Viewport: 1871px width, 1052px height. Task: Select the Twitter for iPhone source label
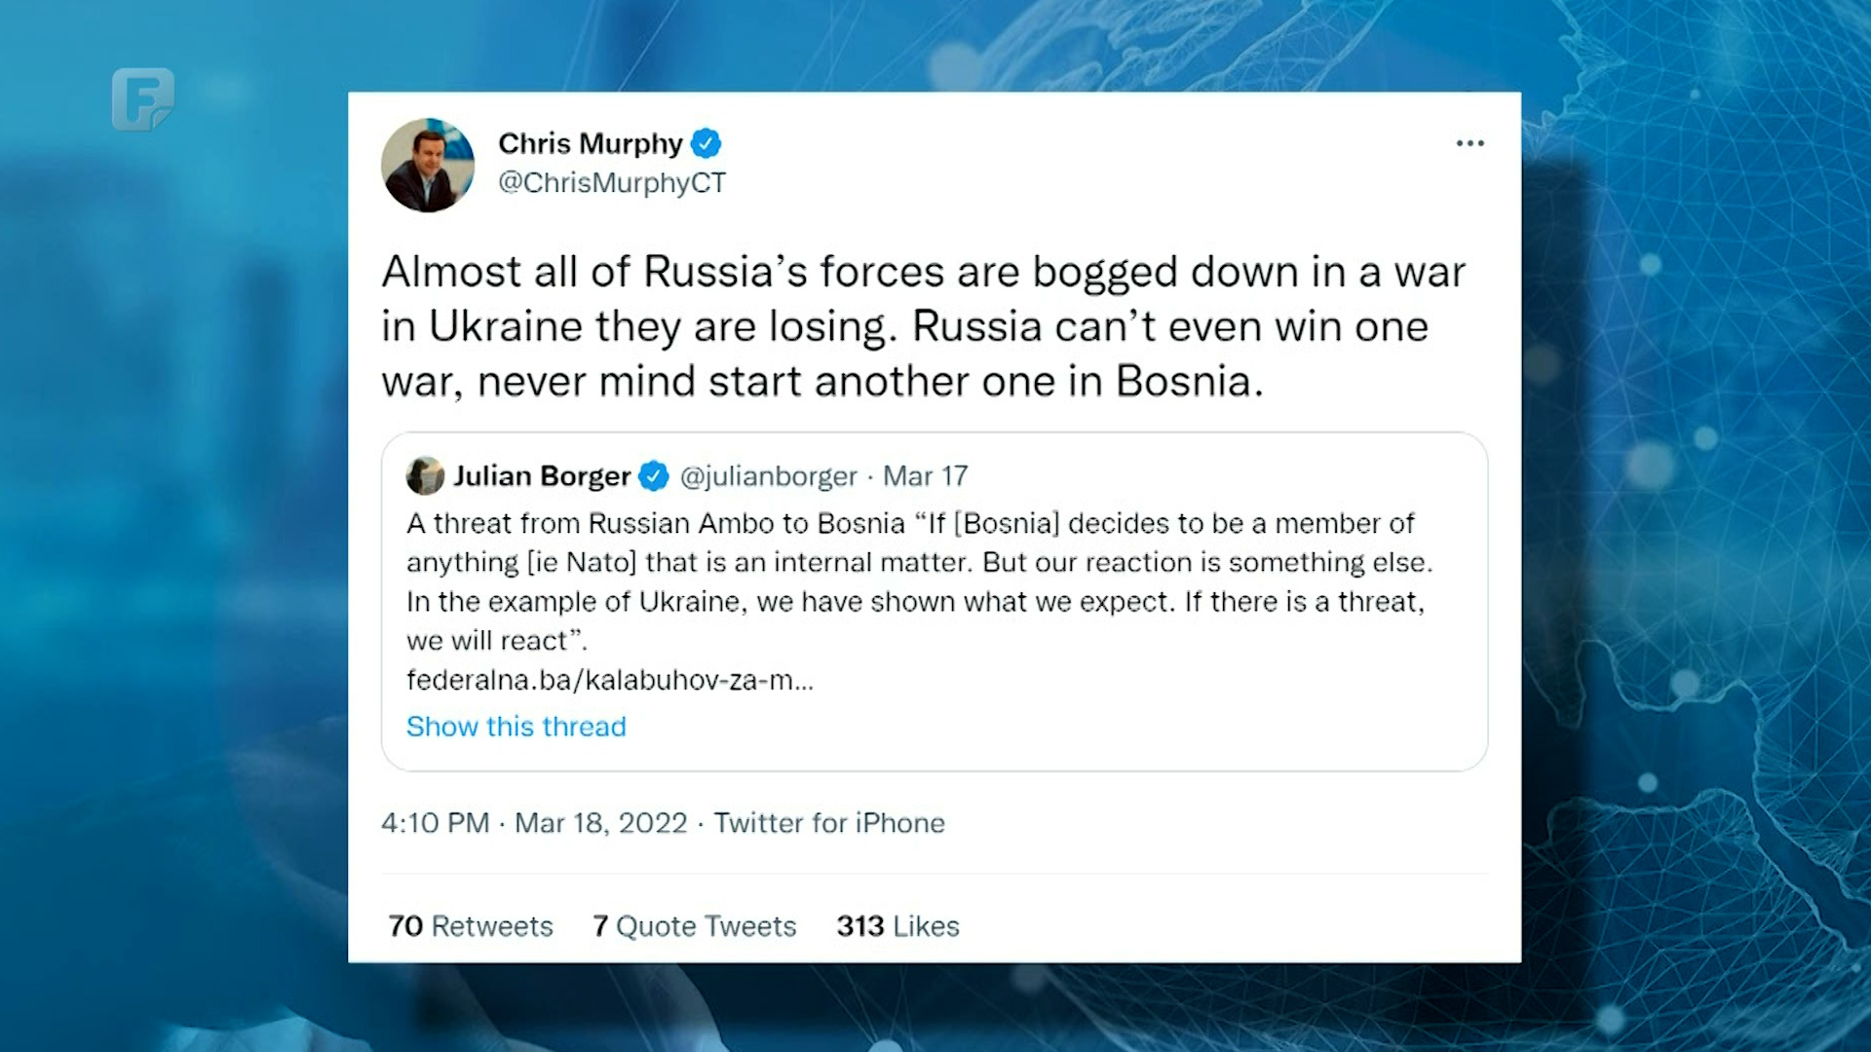829,823
